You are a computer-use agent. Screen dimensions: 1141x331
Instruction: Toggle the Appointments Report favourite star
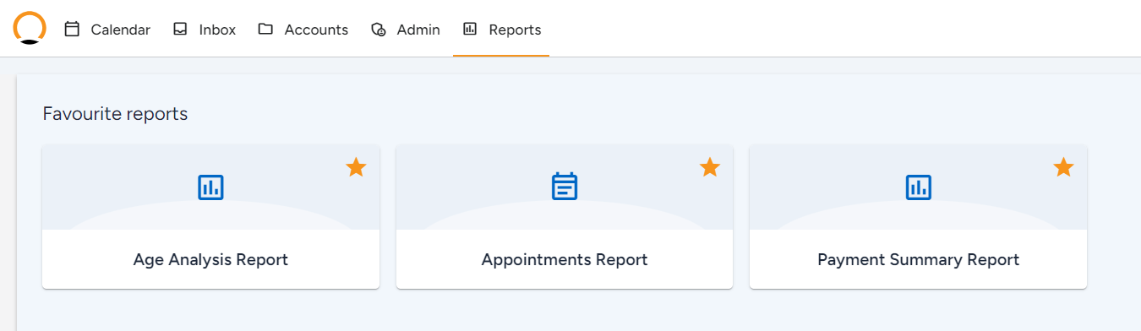coord(710,167)
